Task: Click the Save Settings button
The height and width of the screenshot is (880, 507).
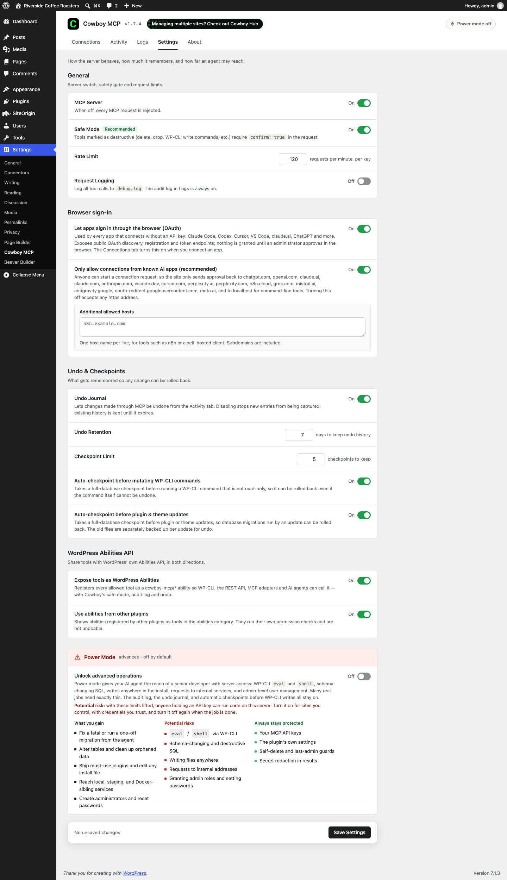Action: pos(350,832)
